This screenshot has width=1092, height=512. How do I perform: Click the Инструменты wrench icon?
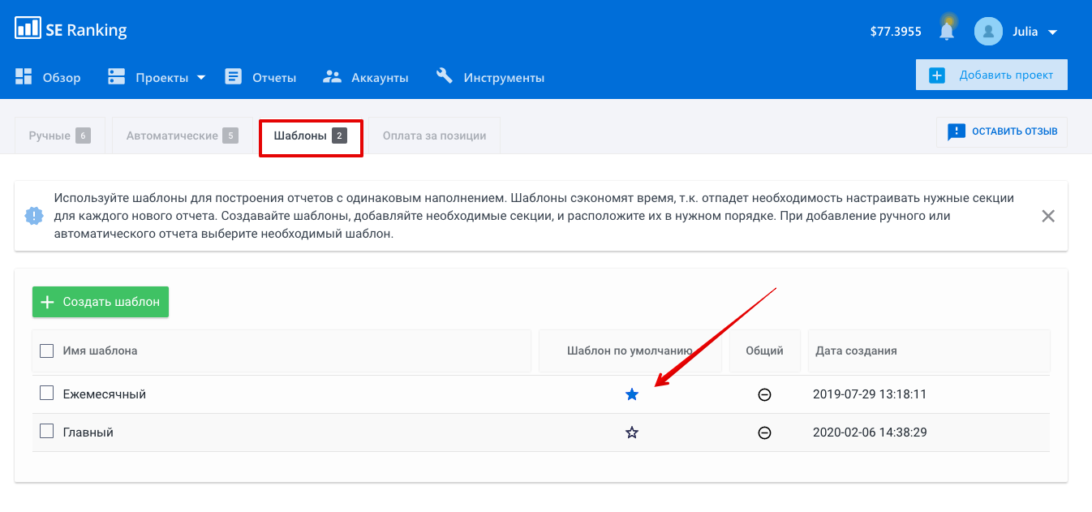444,76
